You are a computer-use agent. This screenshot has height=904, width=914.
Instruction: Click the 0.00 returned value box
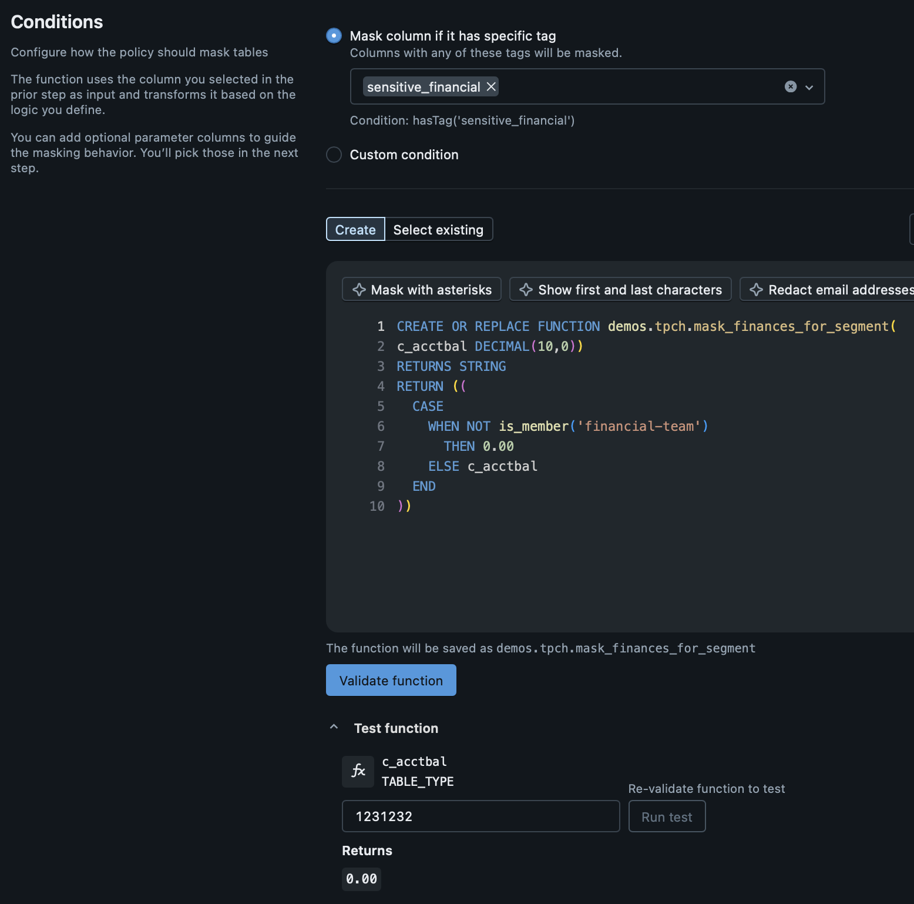(x=361, y=879)
